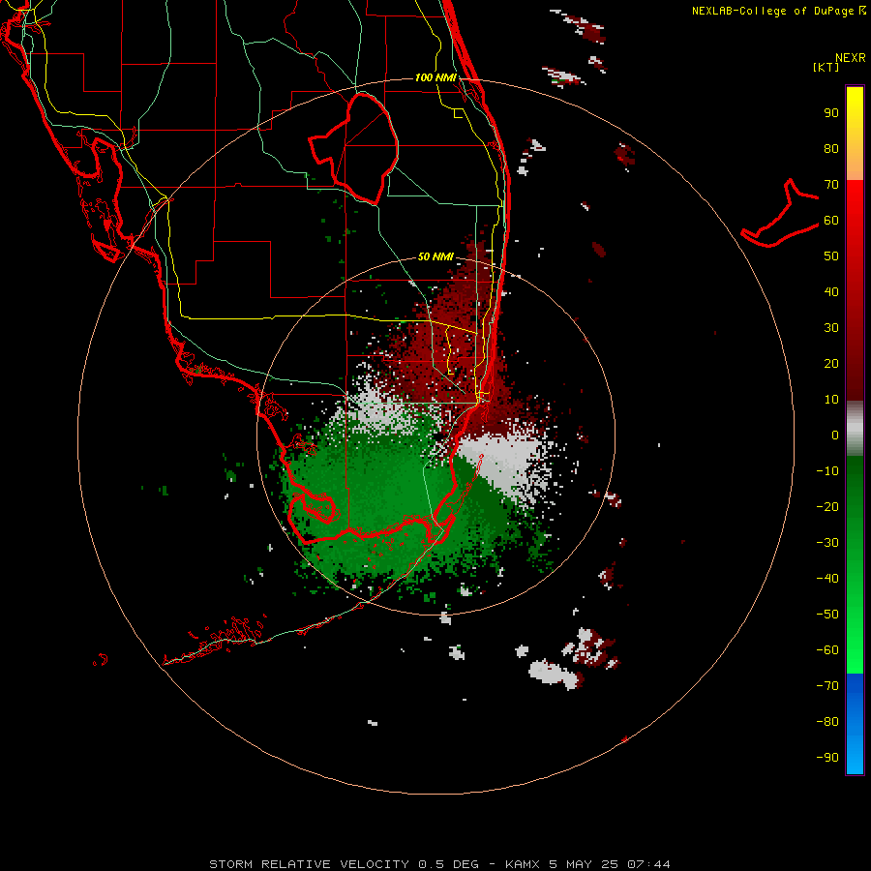Click the 0 value on the velocity scale

(835, 435)
